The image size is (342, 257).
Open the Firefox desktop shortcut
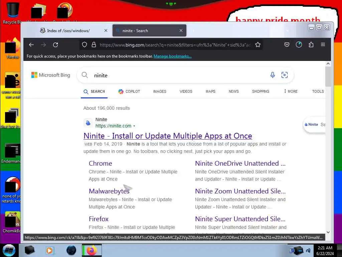point(12,49)
